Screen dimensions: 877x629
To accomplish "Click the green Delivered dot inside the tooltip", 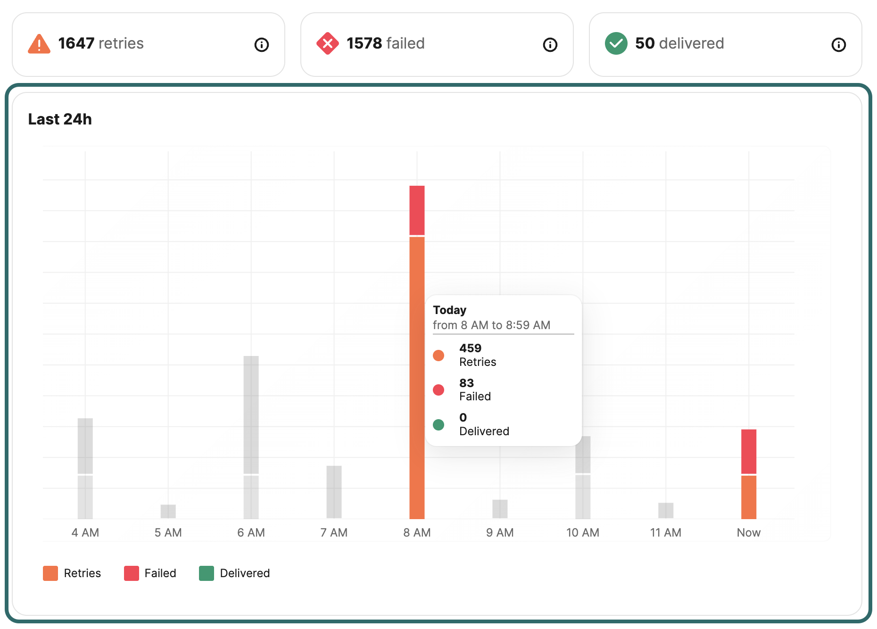I will 439,424.
